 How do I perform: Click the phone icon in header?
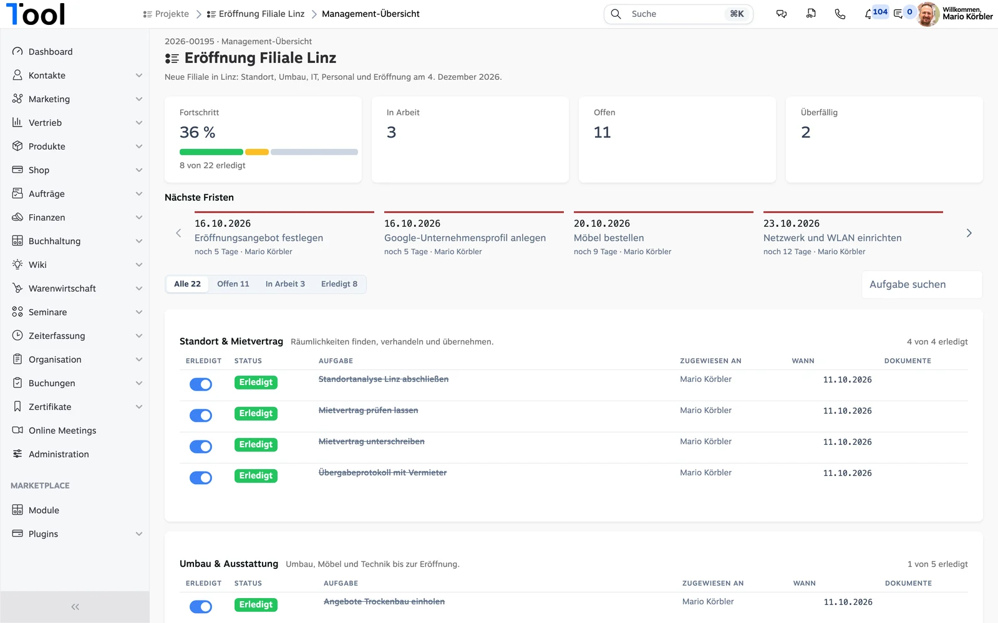(840, 14)
